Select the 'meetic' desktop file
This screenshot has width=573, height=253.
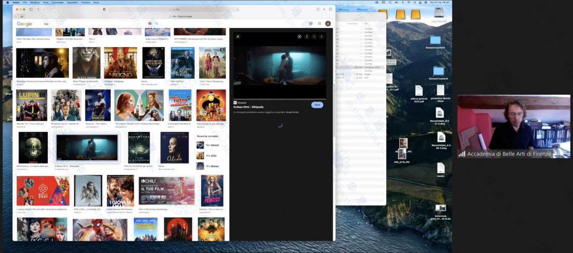441,170
